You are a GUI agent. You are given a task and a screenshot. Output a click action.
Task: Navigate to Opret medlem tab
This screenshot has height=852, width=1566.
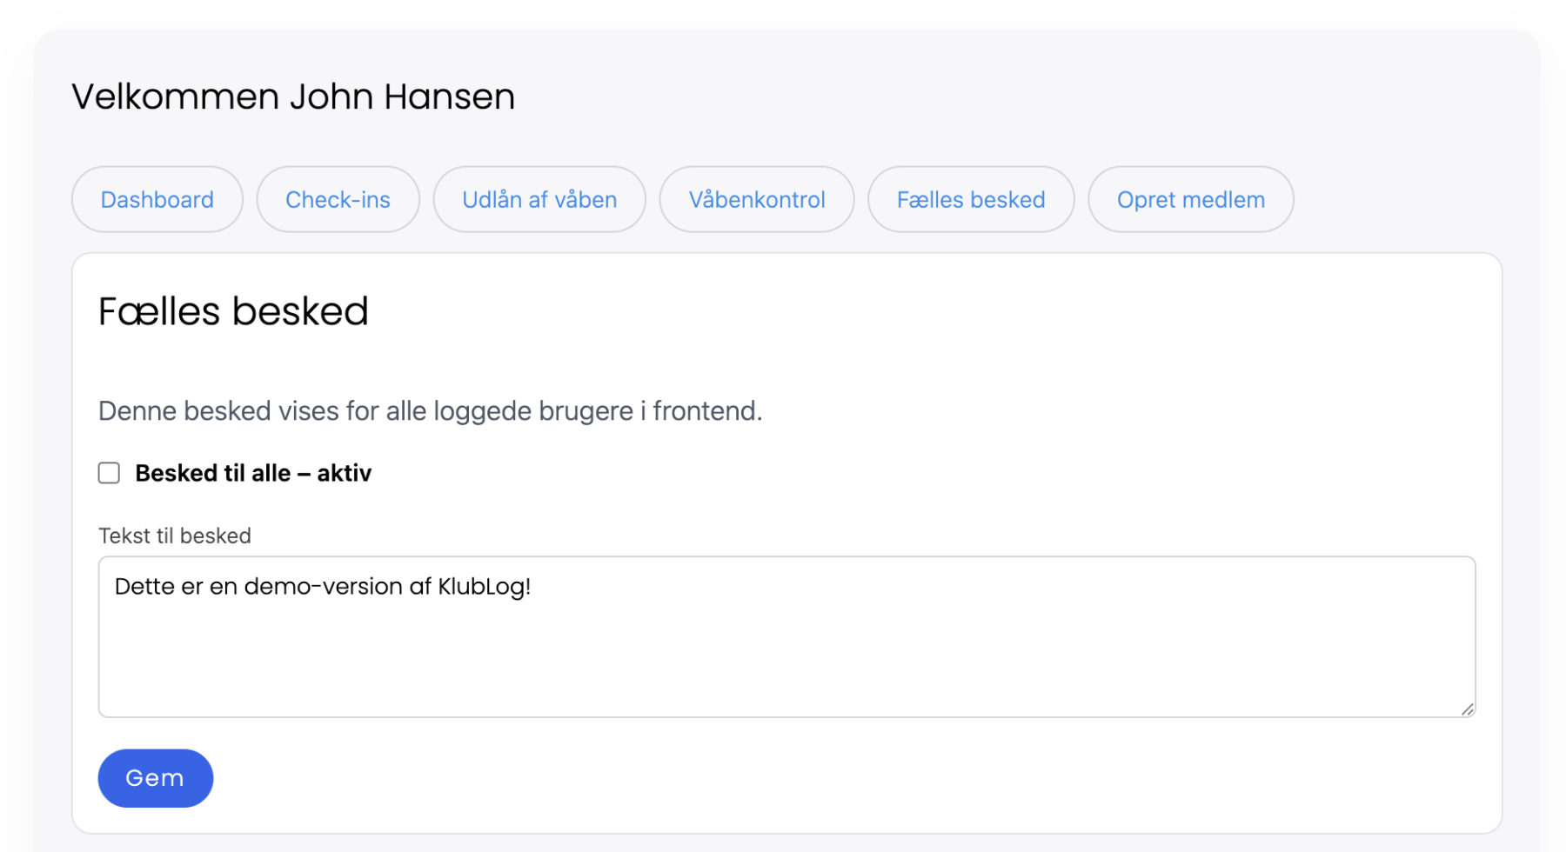point(1190,200)
